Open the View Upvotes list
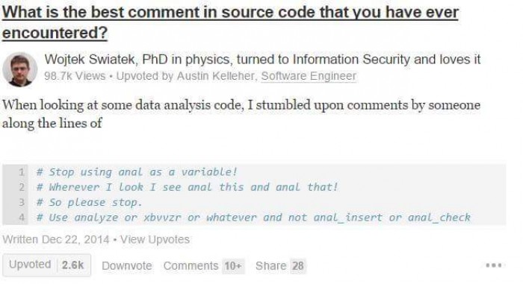This screenshot has height=284, width=523. pos(155,239)
